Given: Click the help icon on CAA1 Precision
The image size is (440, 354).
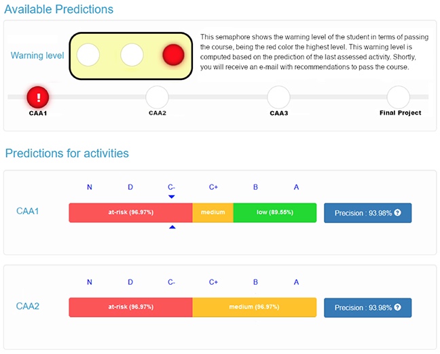Looking at the screenshot, I should (x=397, y=213).
